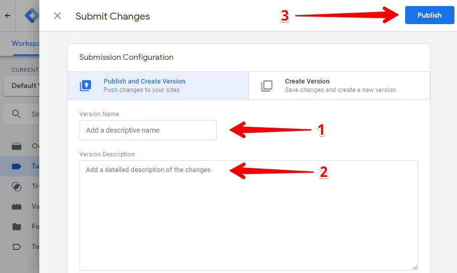This screenshot has width=457, height=273.
Task: Click the Submission Configuration heading
Action: pyautogui.click(x=126, y=57)
